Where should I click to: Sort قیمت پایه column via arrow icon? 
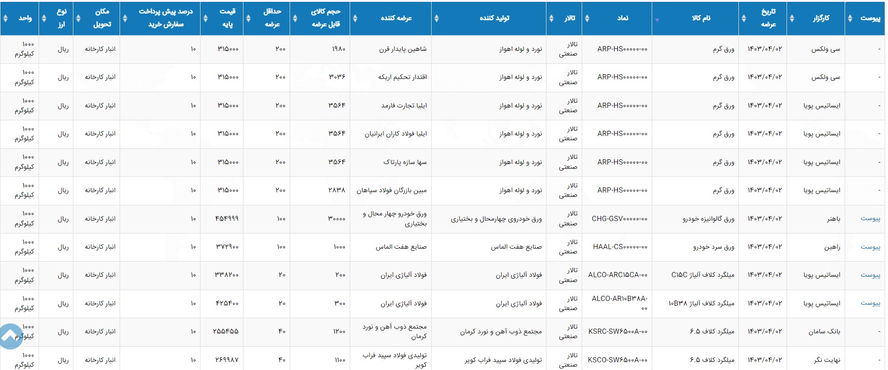205,18
